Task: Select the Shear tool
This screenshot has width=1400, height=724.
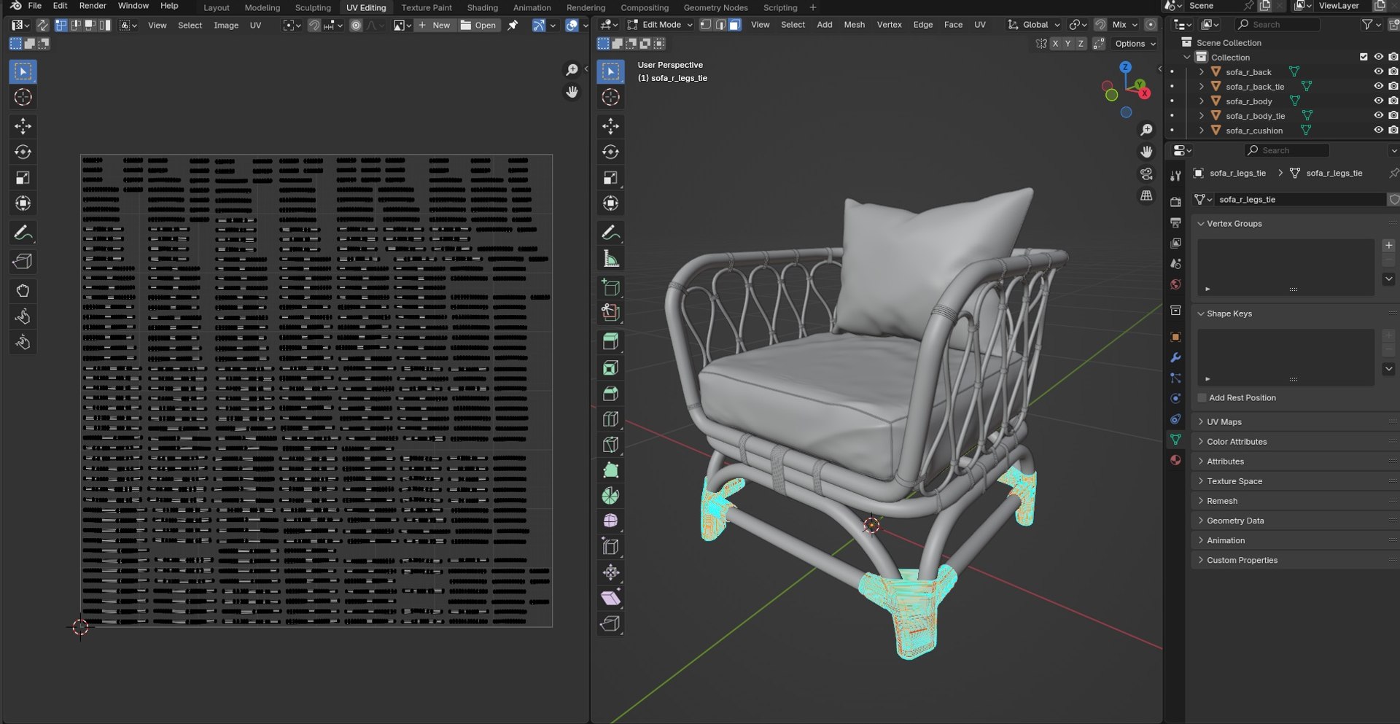Action: [x=611, y=598]
